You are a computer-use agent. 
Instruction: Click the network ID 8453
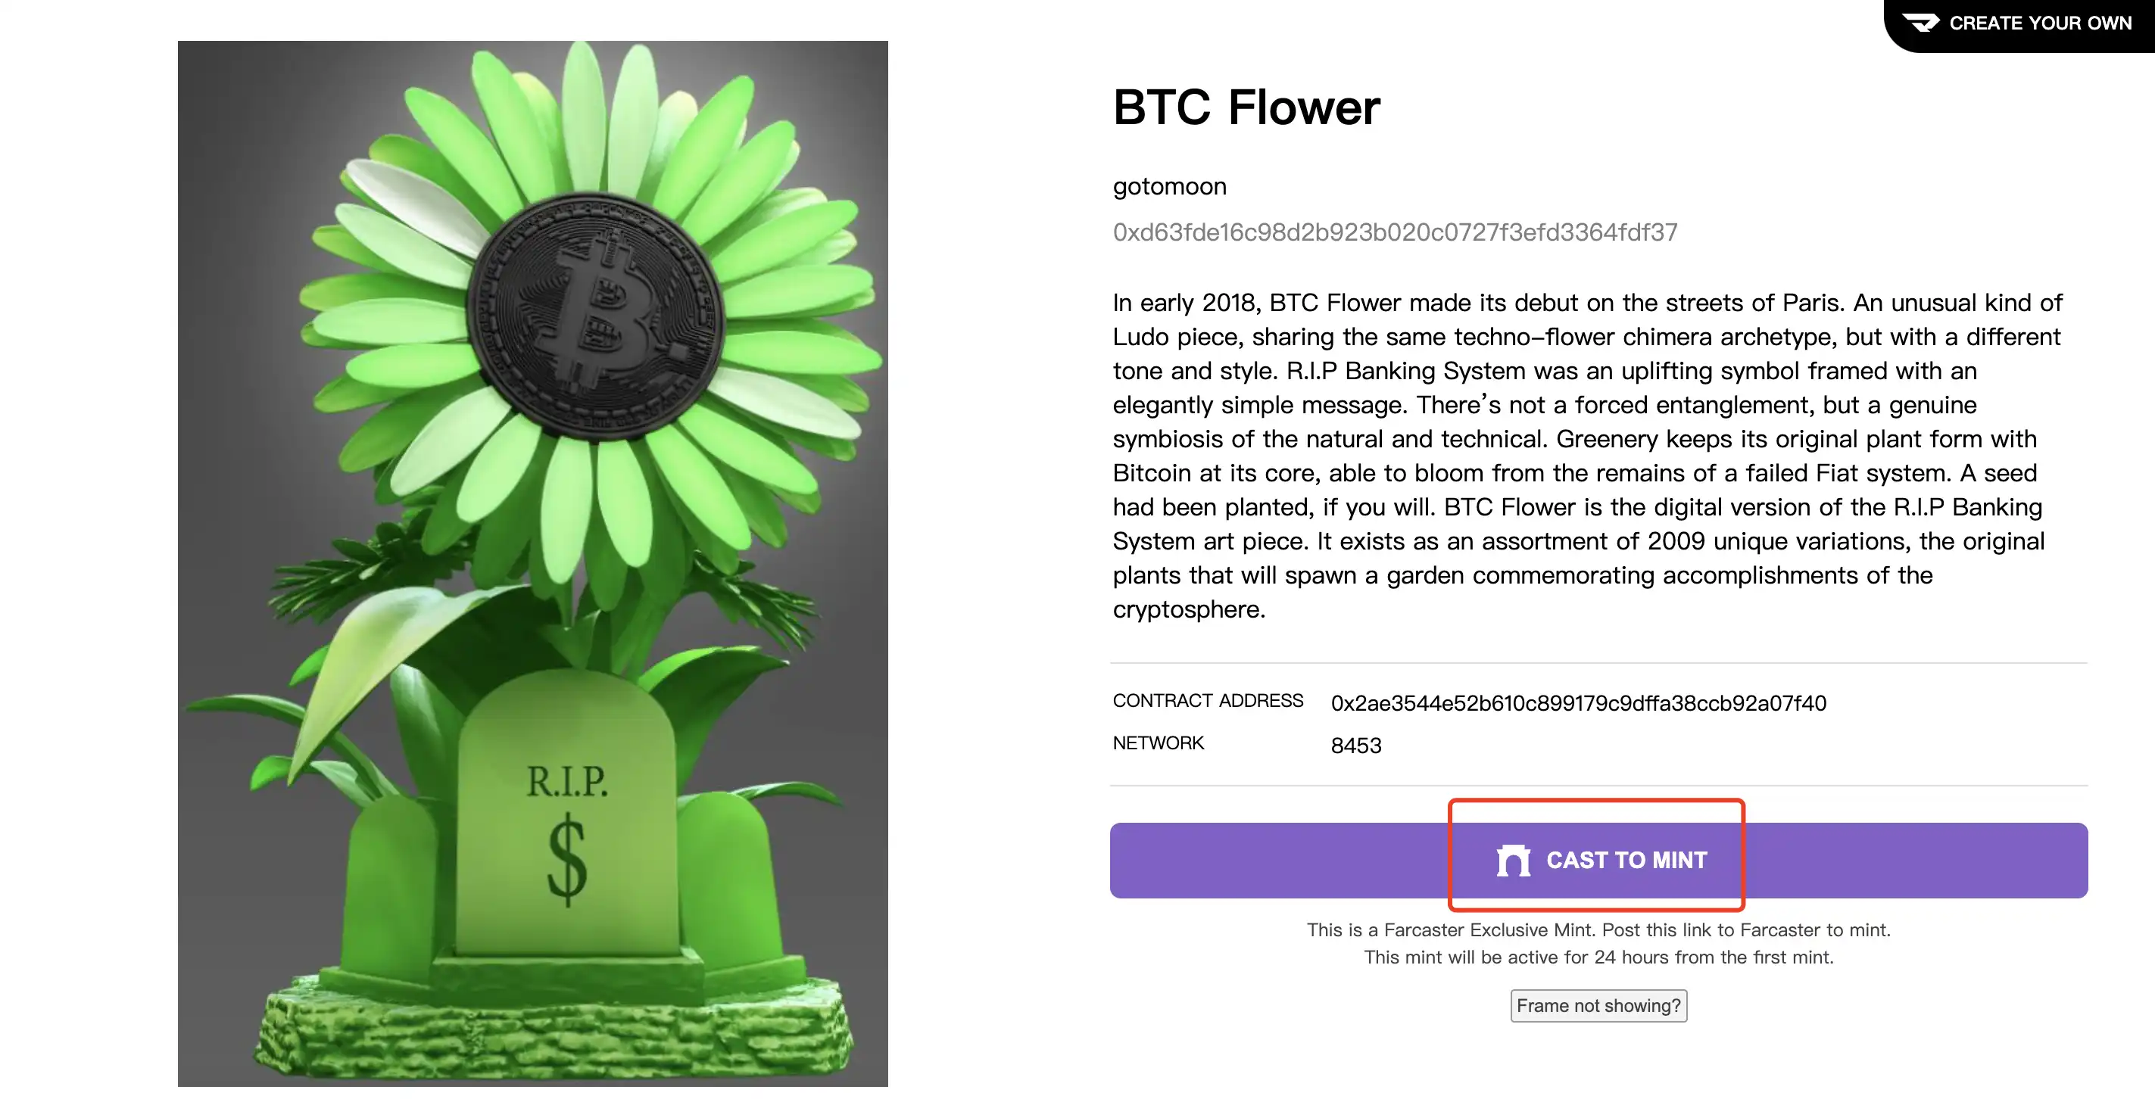click(x=1355, y=746)
